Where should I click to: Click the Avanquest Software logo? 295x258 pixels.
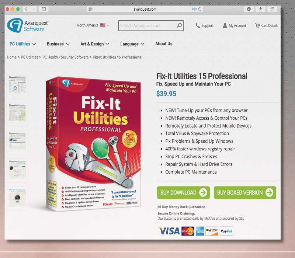[28, 25]
